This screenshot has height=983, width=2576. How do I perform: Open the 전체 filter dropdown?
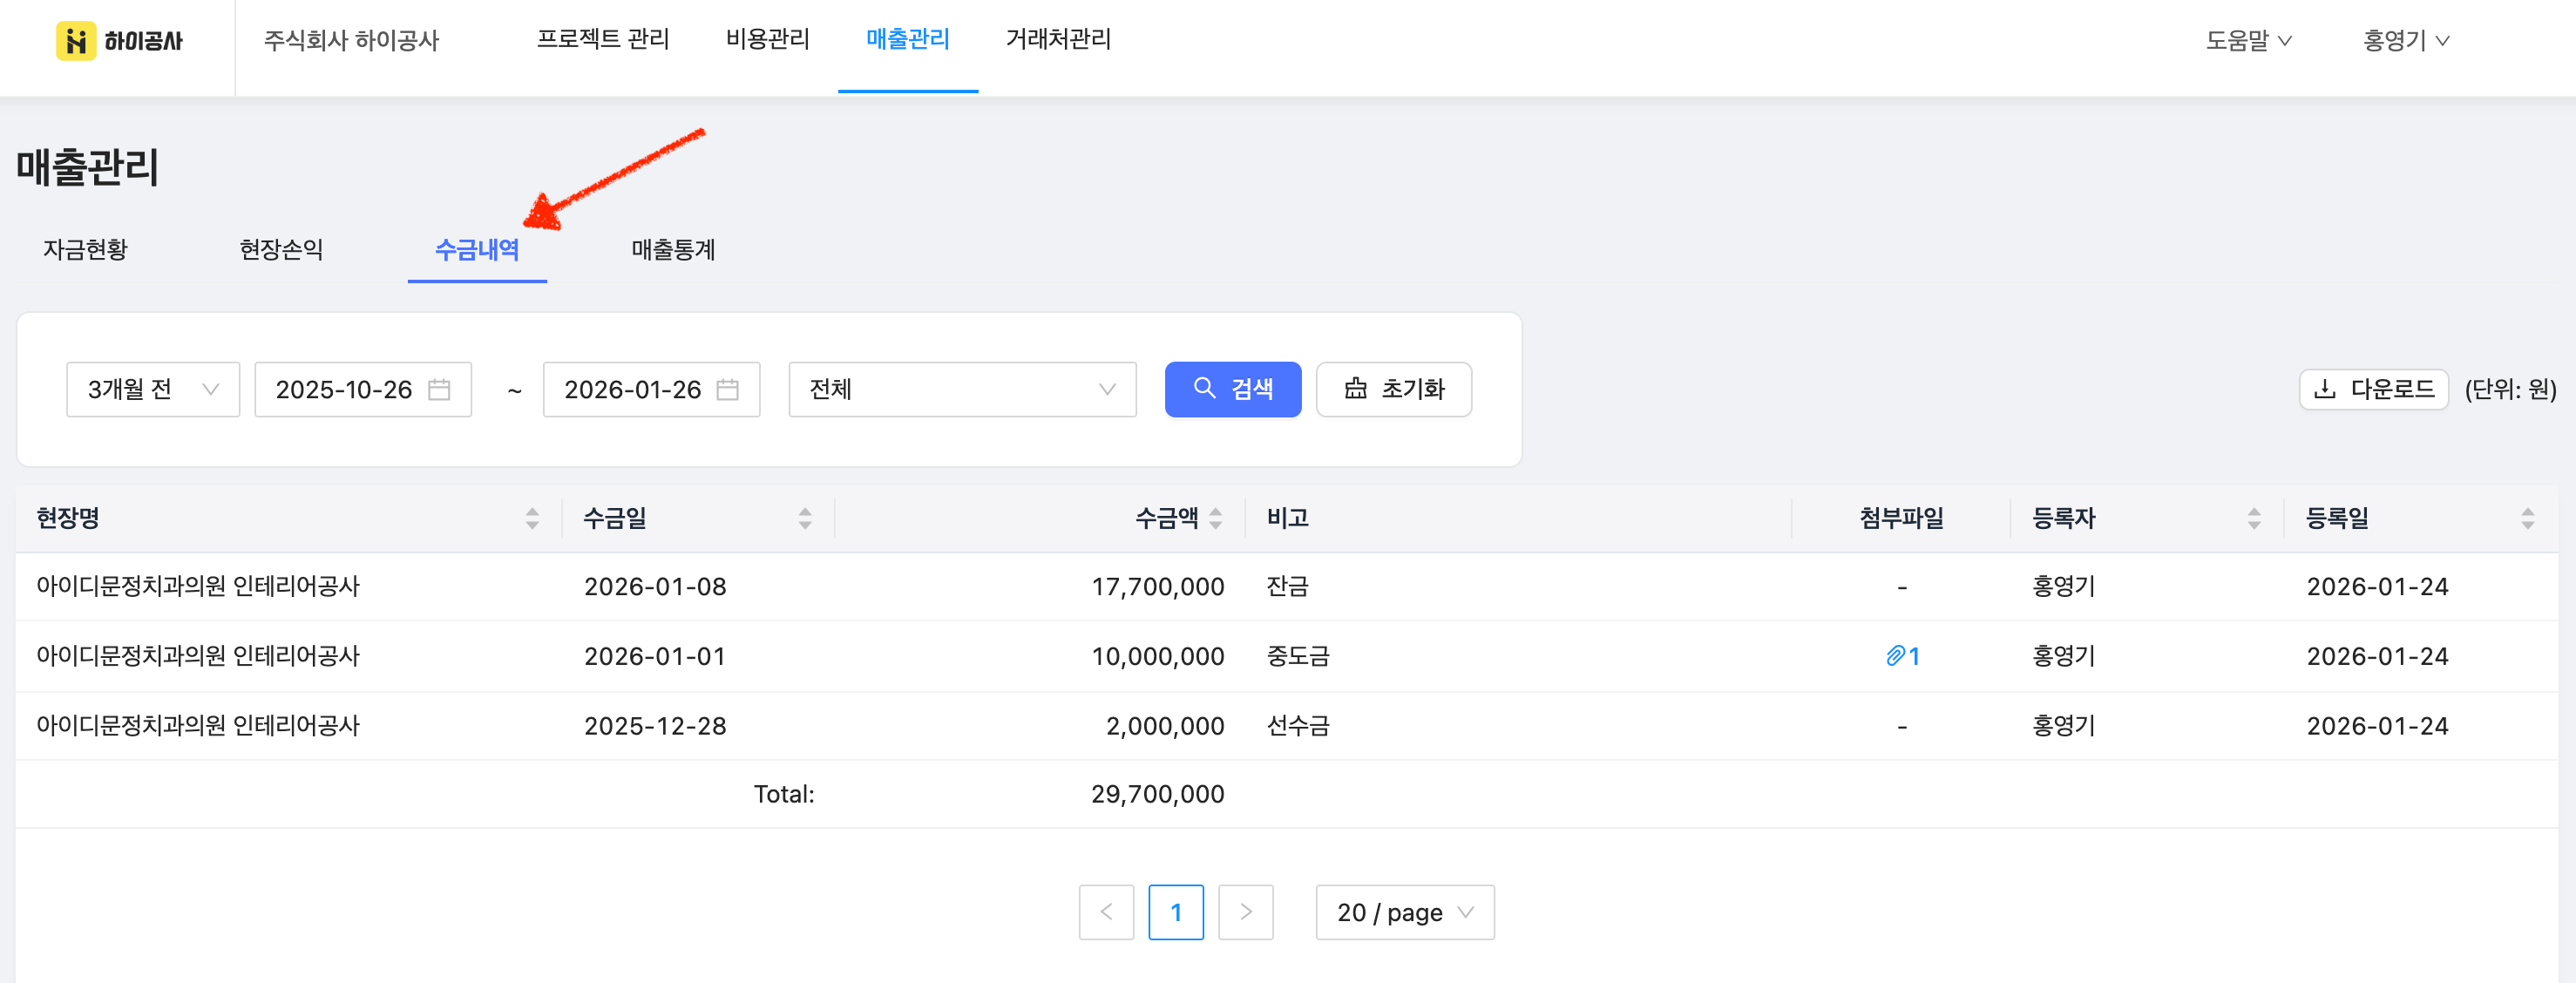[x=962, y=390]
